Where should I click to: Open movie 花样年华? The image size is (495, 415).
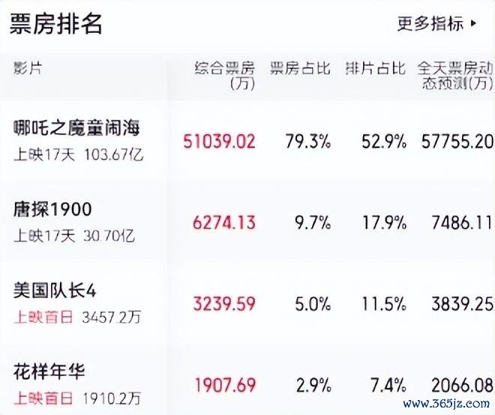[49, 372]
